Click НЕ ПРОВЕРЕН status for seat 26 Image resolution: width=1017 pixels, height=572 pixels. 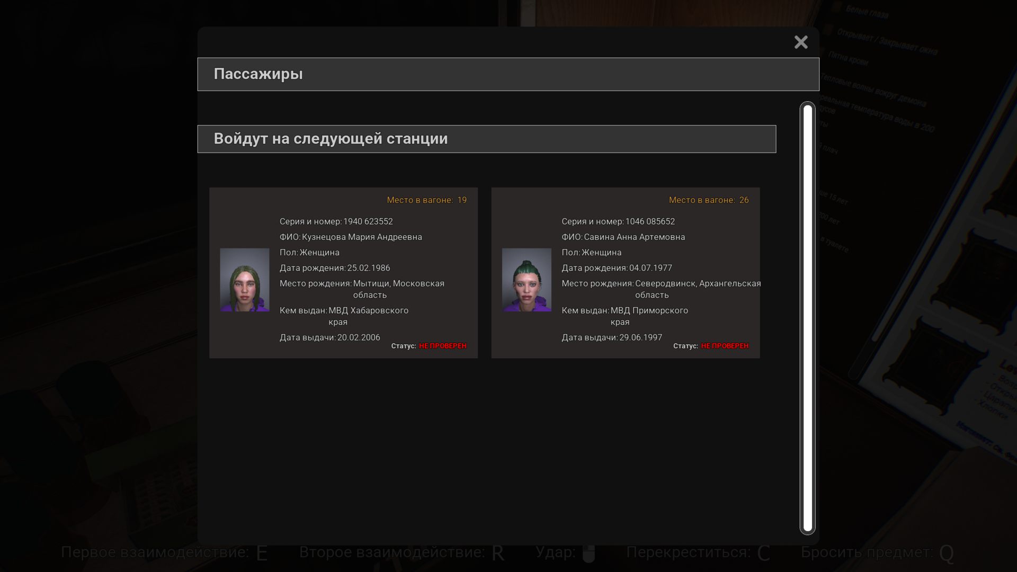724,346
